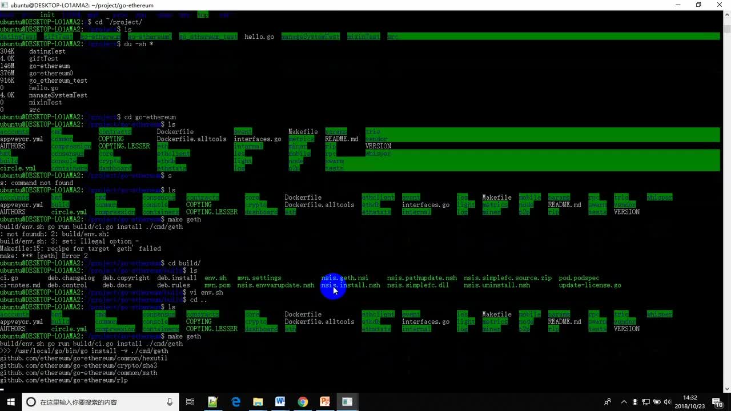Activate the taskbar microphone voice search
This screenshot has width=731, height=411.
[170, 402]
